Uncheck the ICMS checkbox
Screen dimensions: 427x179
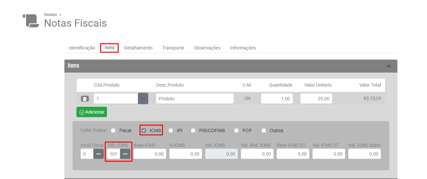144,131
